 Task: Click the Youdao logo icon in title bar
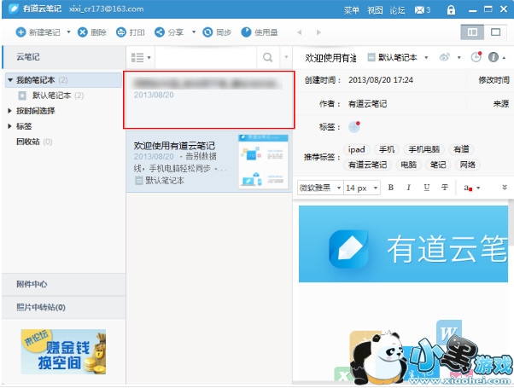[14, 9]
